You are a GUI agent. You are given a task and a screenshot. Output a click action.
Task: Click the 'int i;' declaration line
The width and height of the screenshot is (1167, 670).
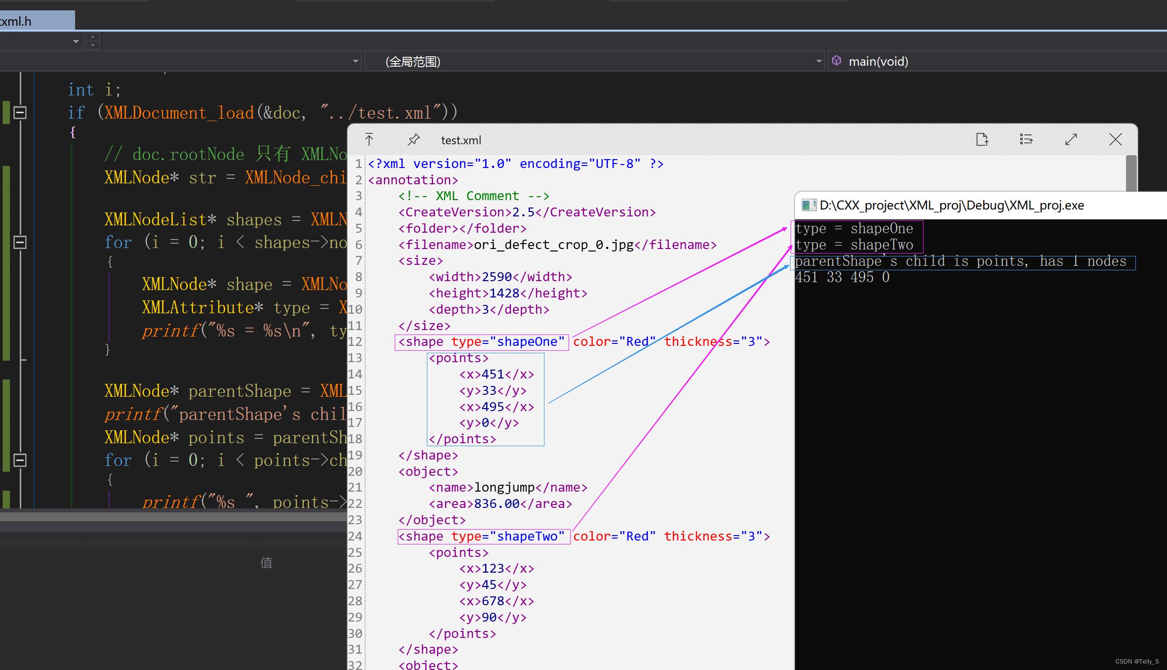(x=94, y=90)
